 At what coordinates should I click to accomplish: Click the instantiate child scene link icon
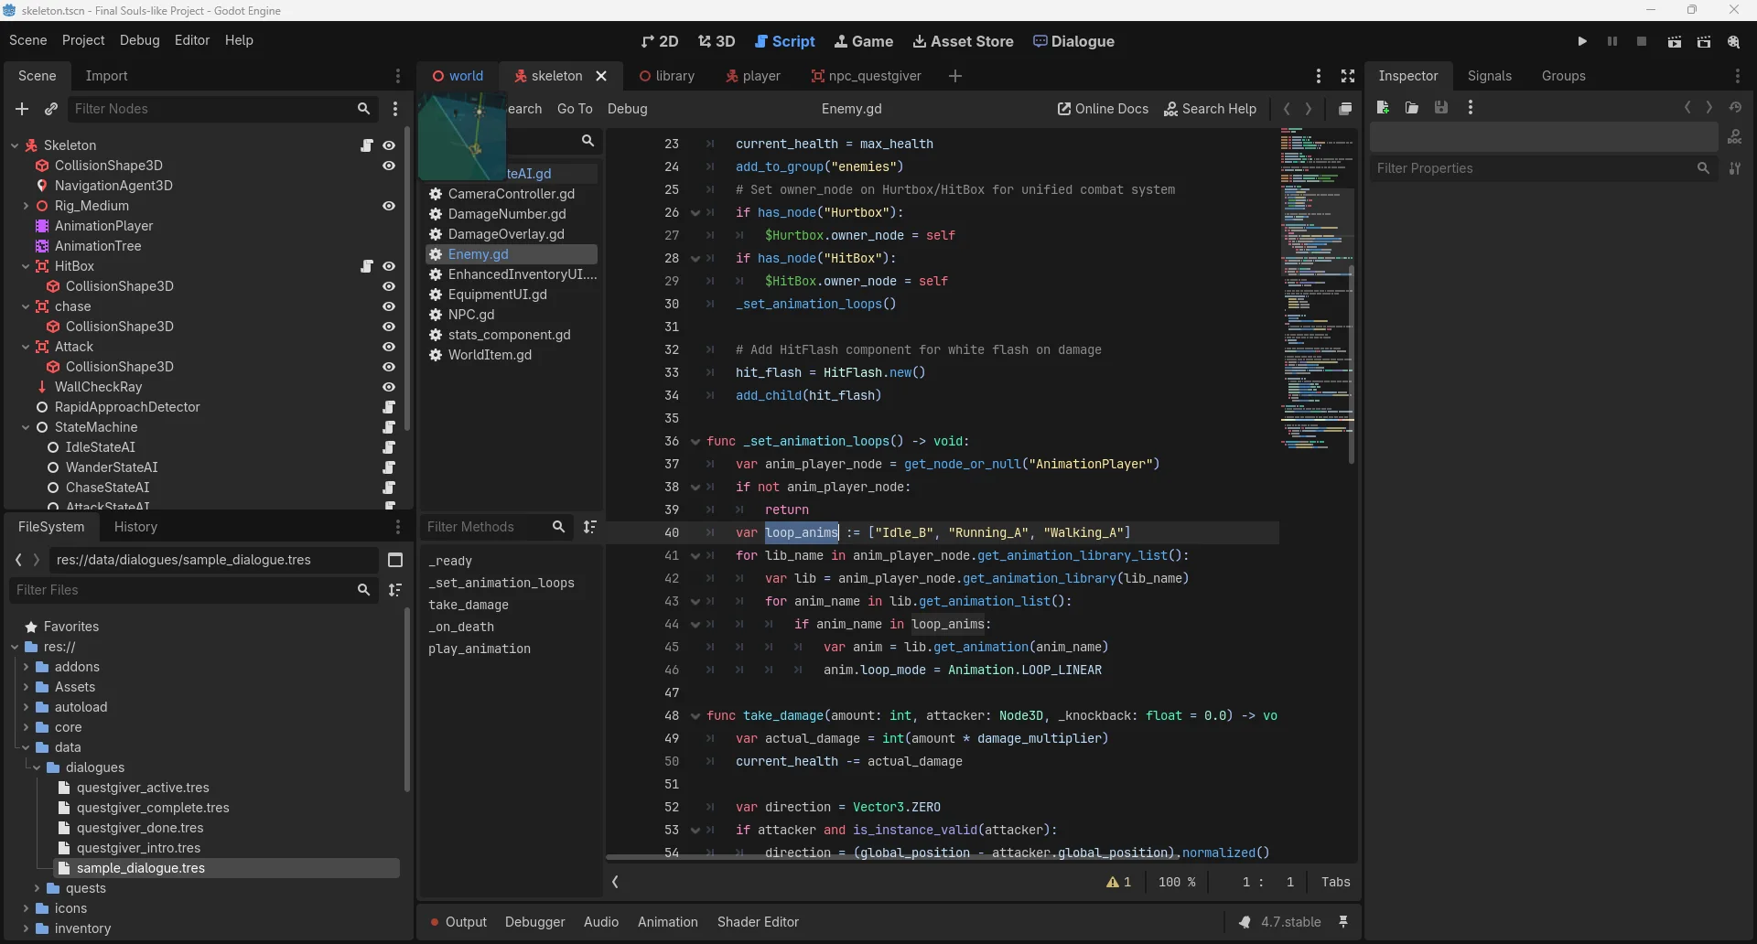(51, 109)
